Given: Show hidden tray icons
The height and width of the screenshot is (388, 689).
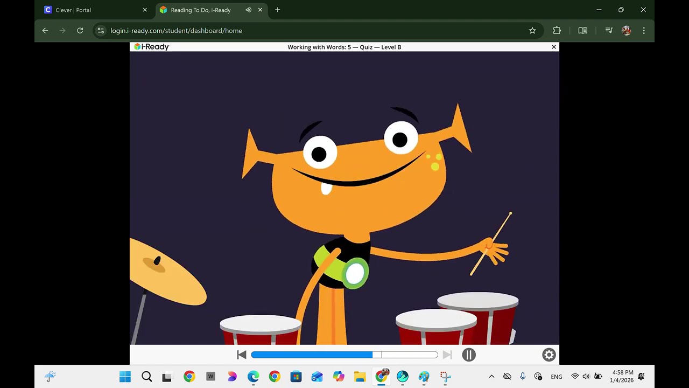Looking at the screenshot, I should 491,377.
